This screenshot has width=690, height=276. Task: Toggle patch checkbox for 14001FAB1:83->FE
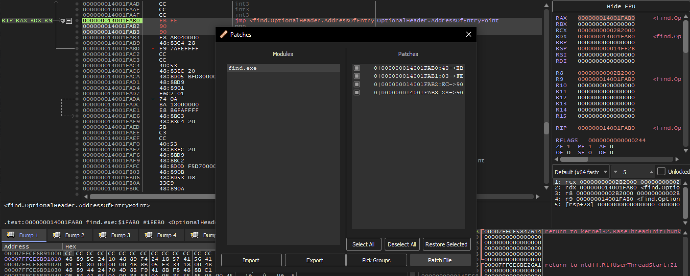pyautogui.click(x=356, y=76)
